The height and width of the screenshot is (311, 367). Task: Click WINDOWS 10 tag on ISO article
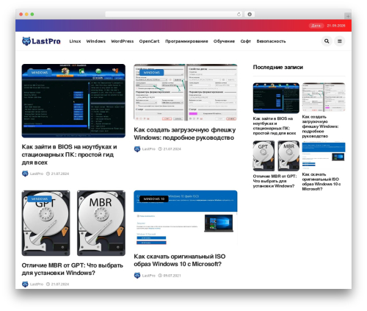[154, 199]
